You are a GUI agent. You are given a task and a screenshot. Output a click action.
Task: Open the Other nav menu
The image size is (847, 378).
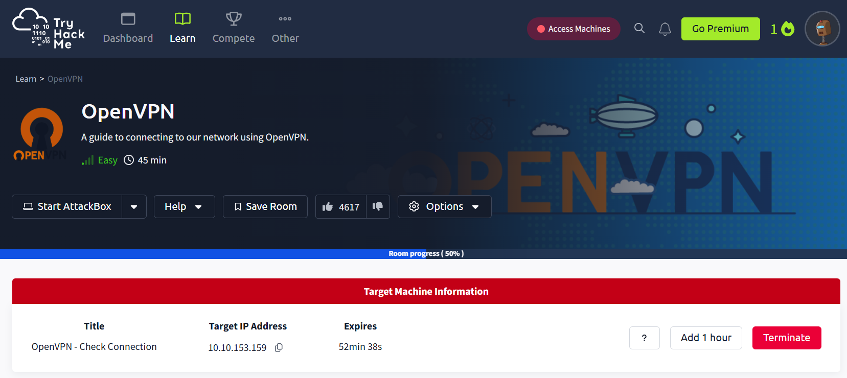285,29
